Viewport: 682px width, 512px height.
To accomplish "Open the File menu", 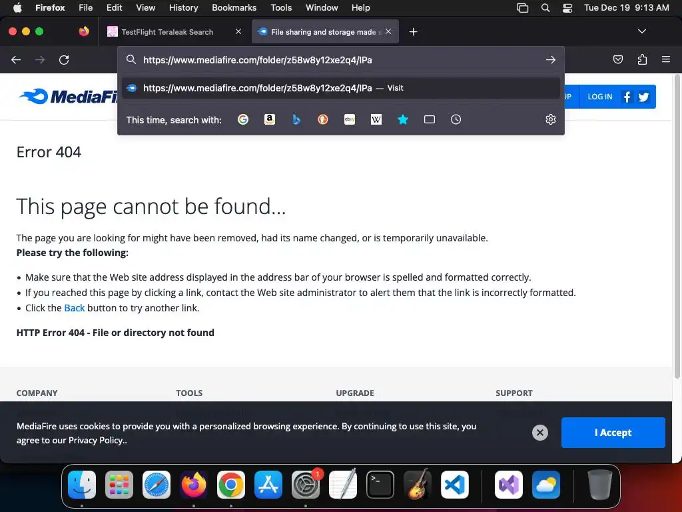I will 86,8.
